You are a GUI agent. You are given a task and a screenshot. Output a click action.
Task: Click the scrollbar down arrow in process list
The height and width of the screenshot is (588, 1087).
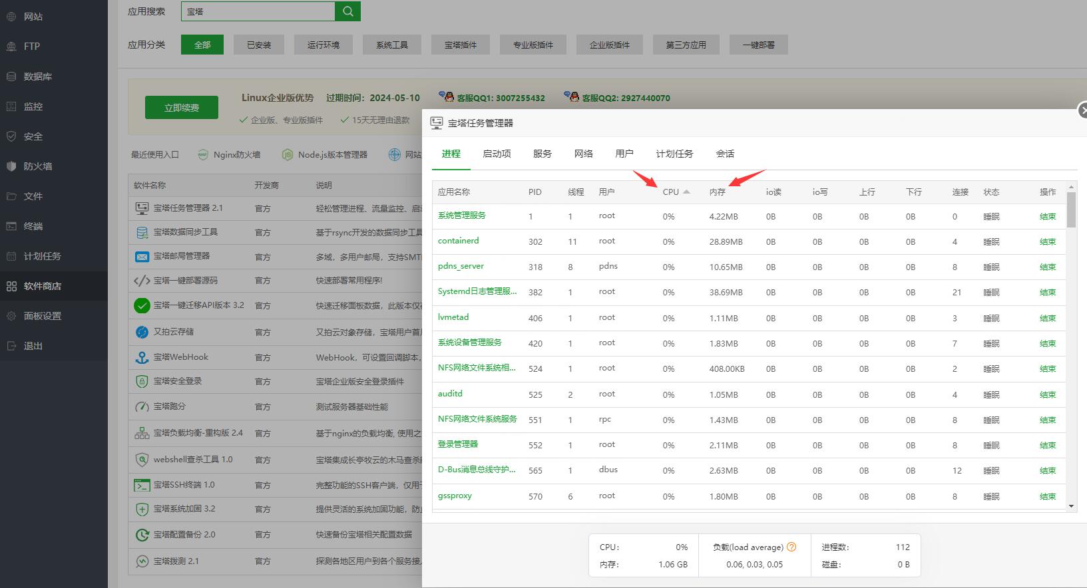1071,506
